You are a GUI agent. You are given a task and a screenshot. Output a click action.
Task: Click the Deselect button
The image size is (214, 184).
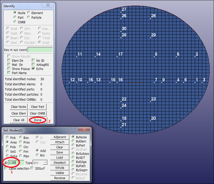pos(60,163)
